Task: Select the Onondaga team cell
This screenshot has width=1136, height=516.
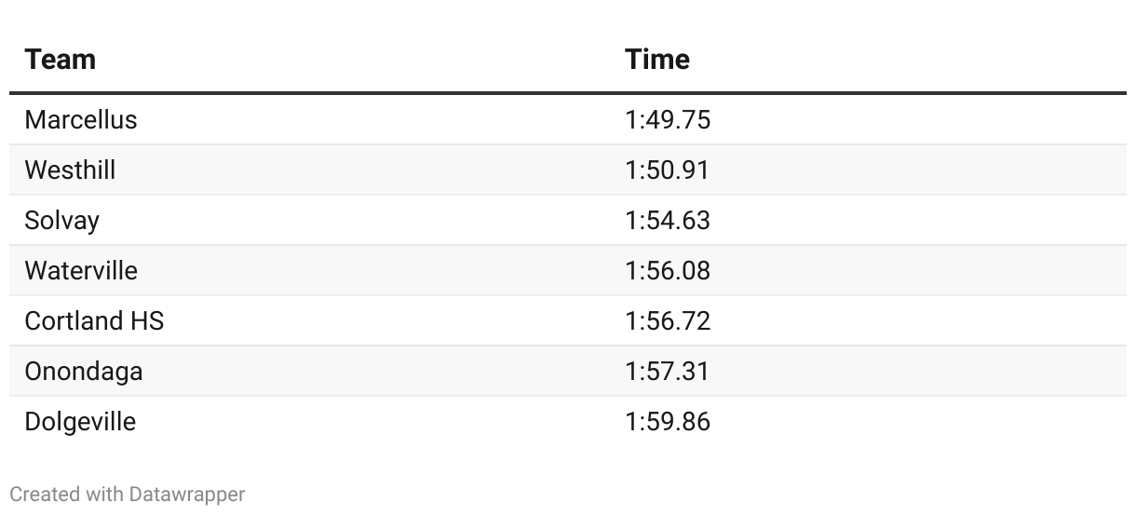Action: coord(84,372)
